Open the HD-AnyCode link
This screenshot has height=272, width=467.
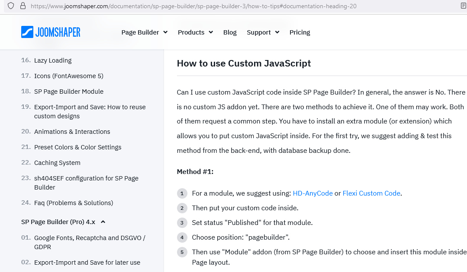click(x=312, y=193)
